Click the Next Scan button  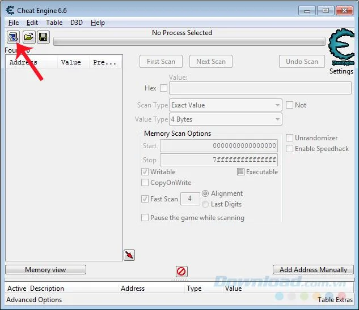[211, 62]
